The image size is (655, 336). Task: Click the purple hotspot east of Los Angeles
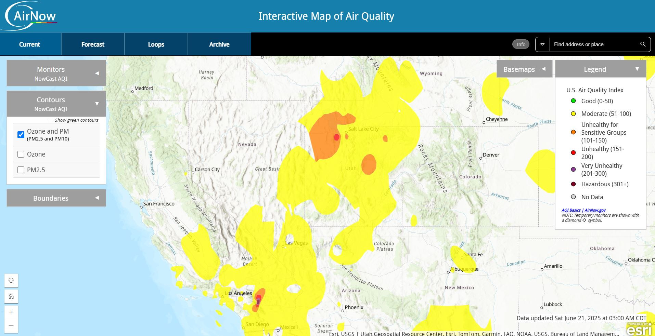pyautogui.click(x=258, y=301)
